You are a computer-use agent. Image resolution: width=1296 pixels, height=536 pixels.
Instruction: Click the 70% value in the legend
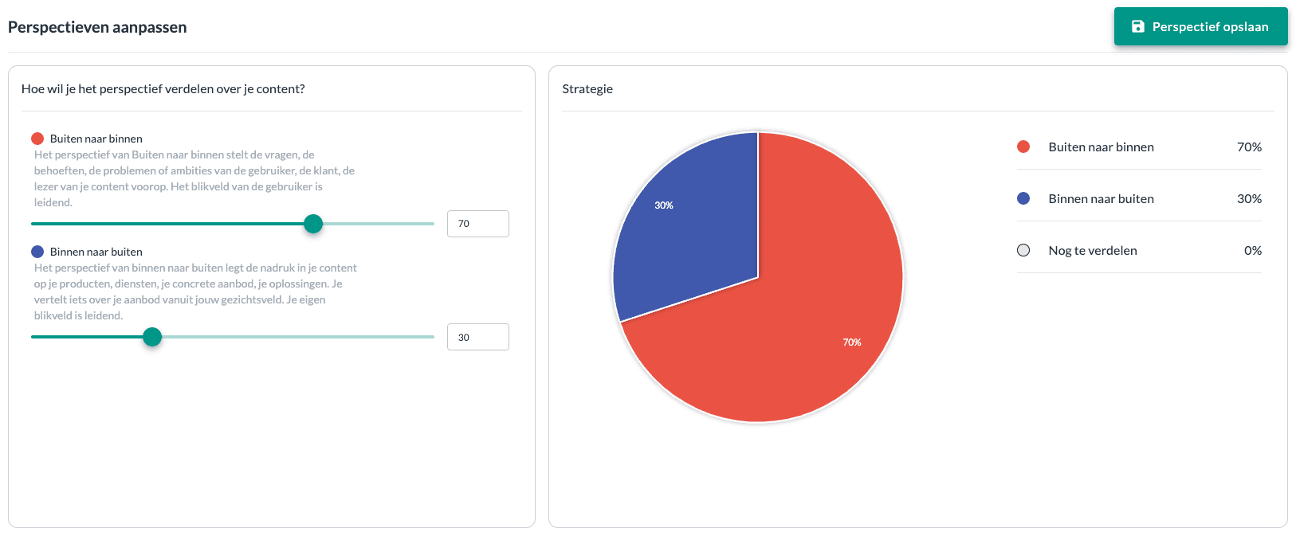[x=1249, y=147]
